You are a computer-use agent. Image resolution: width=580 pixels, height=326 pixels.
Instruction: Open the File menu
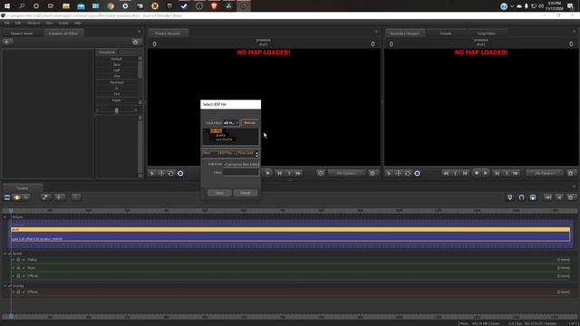point(7,23)
